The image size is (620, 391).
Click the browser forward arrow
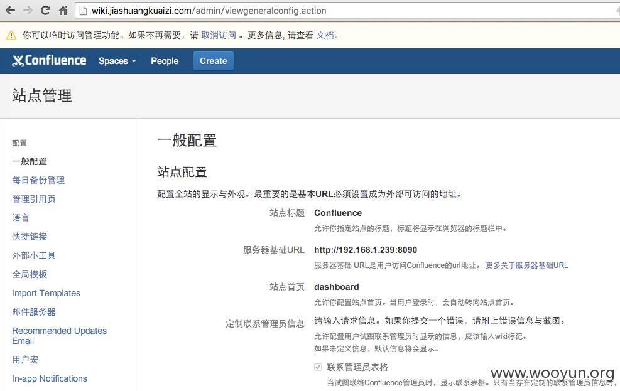pyautogui.click(x=28, y=11)
